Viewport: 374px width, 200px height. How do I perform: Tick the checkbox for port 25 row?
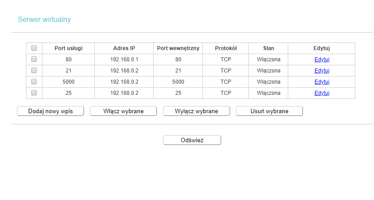(34, 93)
